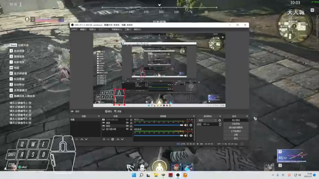This screenshot has height=179, width=319.
Task: Open File Explorer from taskbar
Action: point(156,175)
